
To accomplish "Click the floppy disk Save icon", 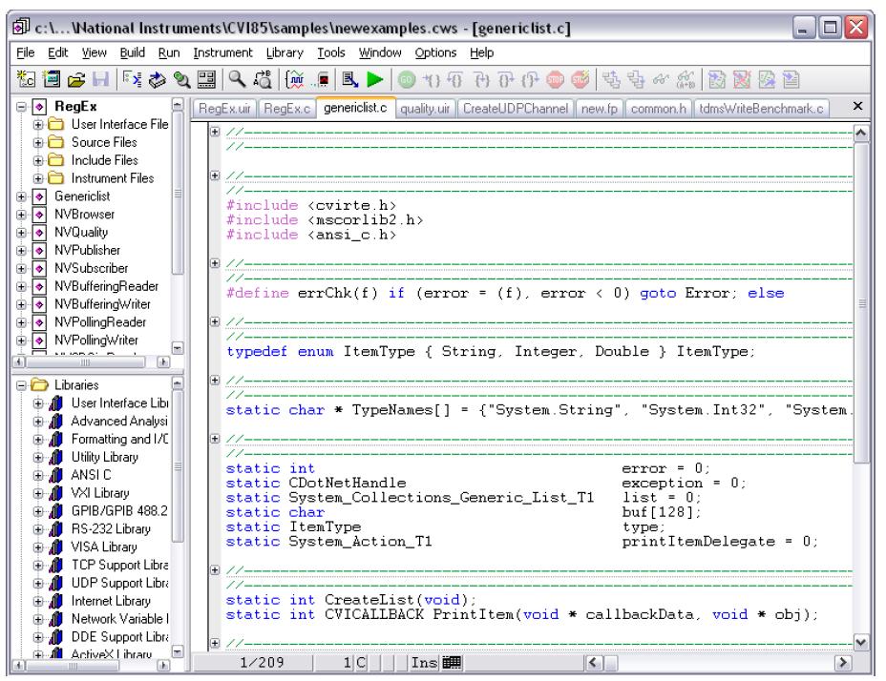I will (100, 79).
